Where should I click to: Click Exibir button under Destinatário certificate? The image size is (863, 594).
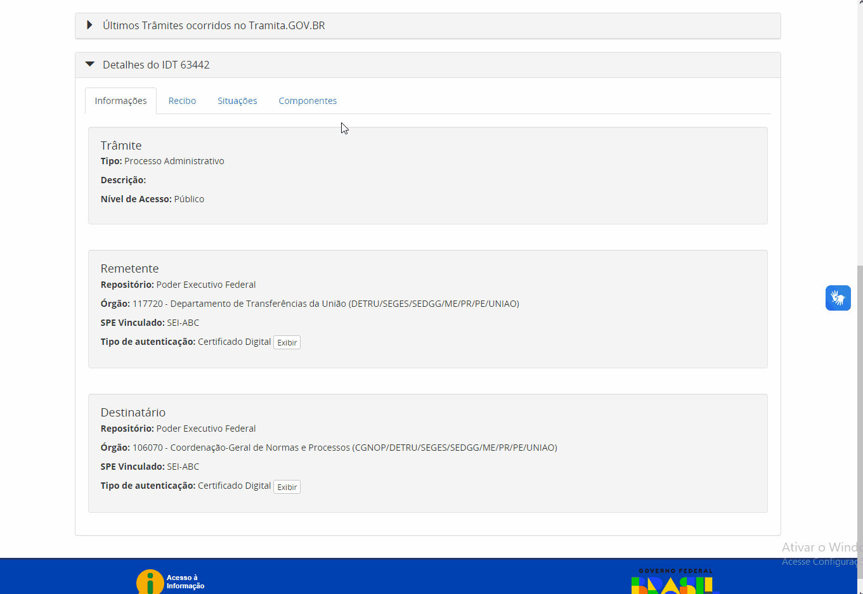[287, 487]
